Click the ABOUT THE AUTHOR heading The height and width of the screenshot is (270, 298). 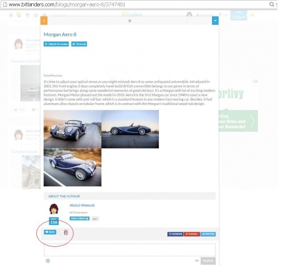pyautogui.click(x=64, y=196)
